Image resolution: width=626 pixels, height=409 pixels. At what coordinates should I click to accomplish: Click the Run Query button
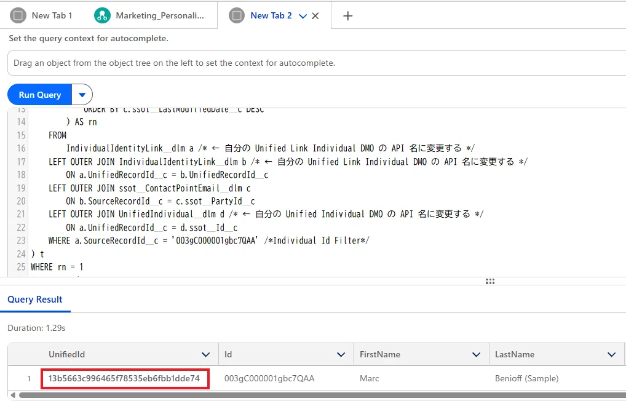coord(39,95)
